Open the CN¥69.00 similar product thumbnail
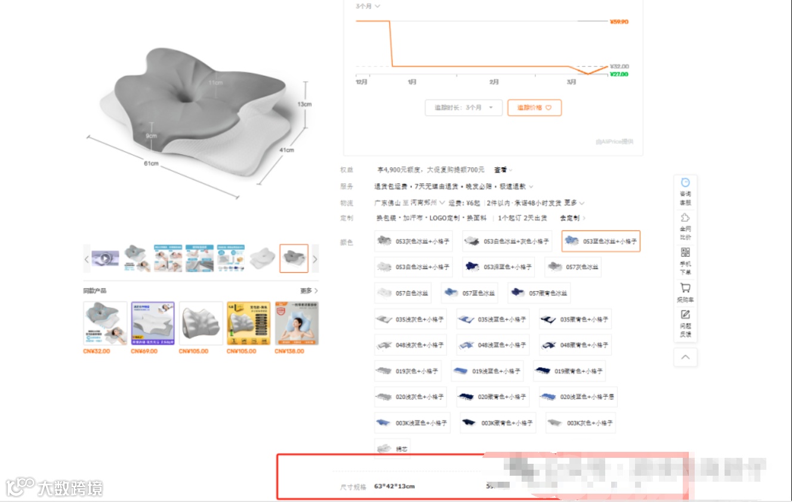Viewport: 792px width, 502px height. point(153,323)
